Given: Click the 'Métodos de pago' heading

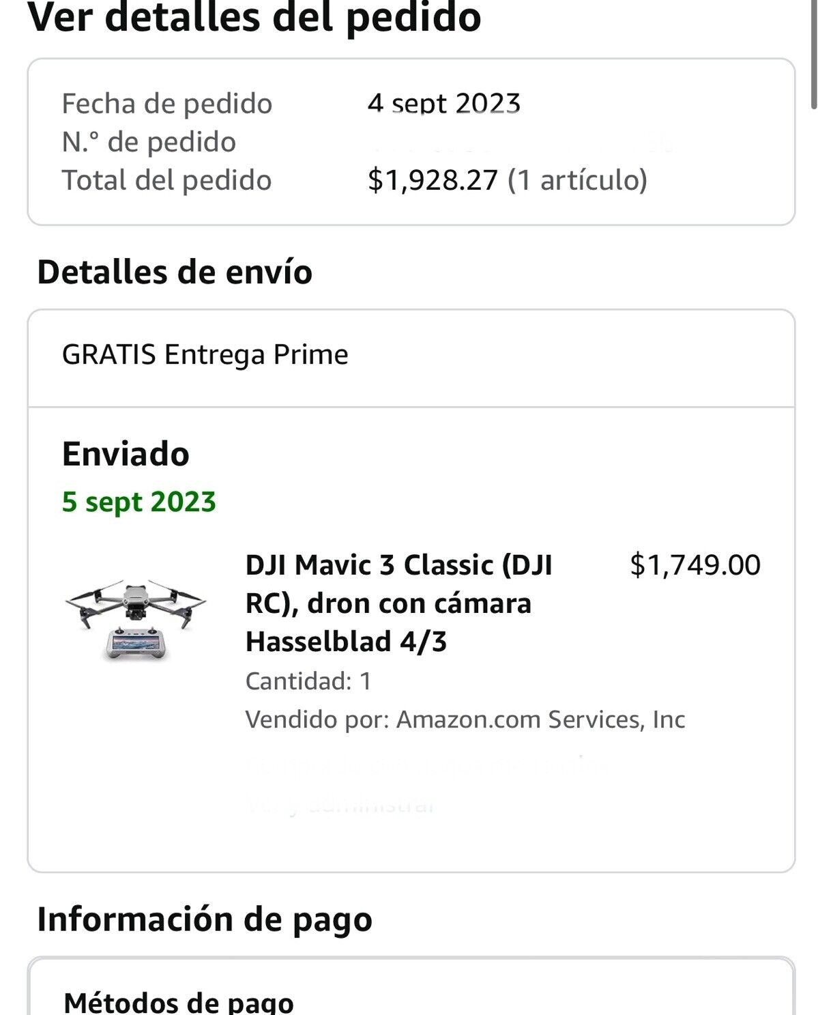Looking at the screenshot, I should [179, 1002].
